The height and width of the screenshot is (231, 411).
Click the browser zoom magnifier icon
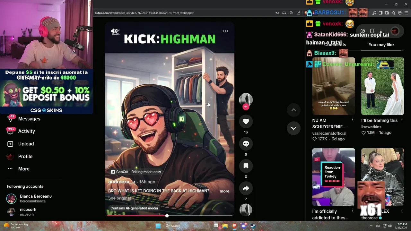coord(291,13)
